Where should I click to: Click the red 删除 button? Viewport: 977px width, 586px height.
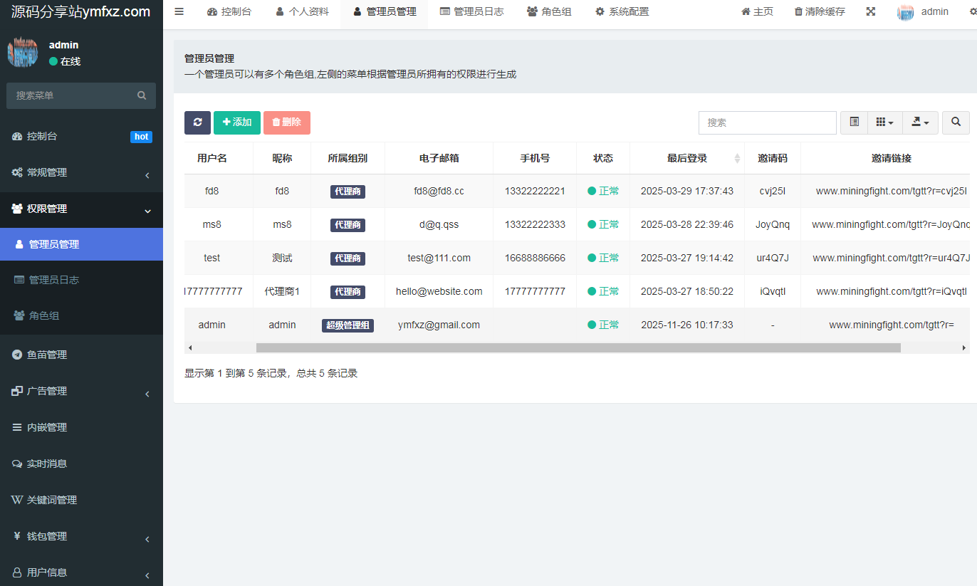[286, 122]
